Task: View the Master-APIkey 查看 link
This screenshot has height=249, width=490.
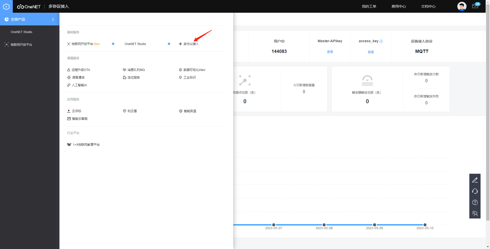Action: click(330, 52)
